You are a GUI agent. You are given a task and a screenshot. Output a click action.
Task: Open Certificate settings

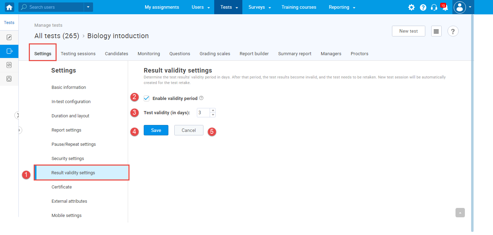point(61,187)
